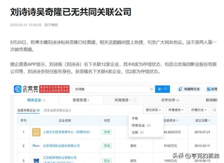Click the magnifier search icon in the filter row
The width and height of the screenshot is (224, 163).
pyautogui.click(x=214, y=110)
